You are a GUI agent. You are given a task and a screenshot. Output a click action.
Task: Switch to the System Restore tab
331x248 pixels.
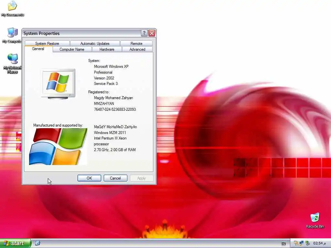pos(47,44)
